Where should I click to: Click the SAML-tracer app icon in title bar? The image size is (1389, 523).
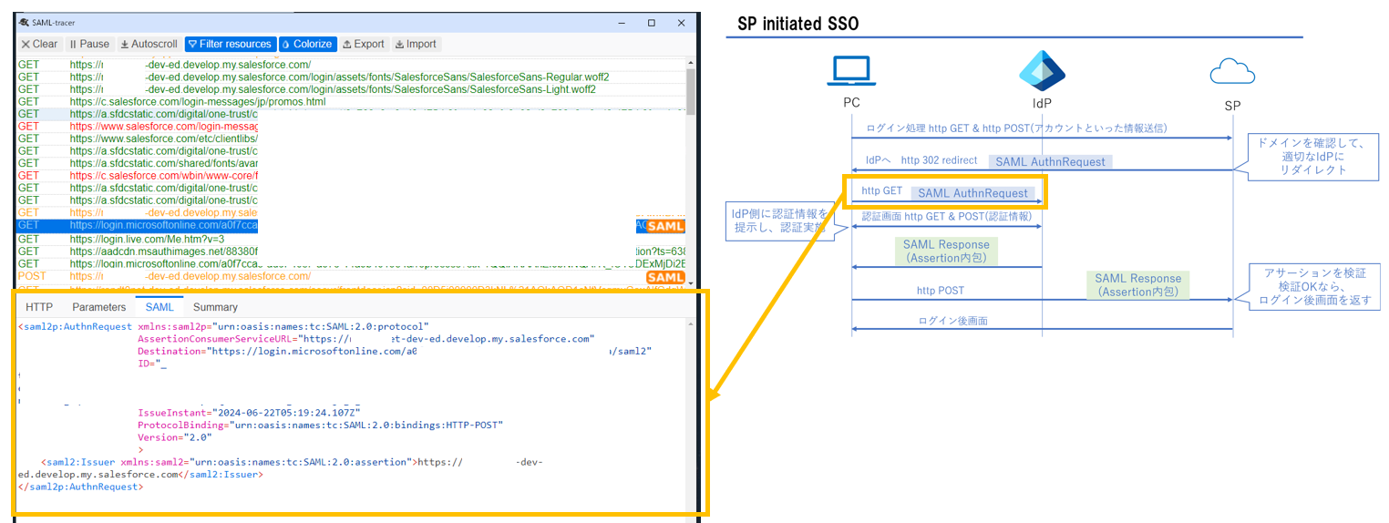[x=24, y=23]
